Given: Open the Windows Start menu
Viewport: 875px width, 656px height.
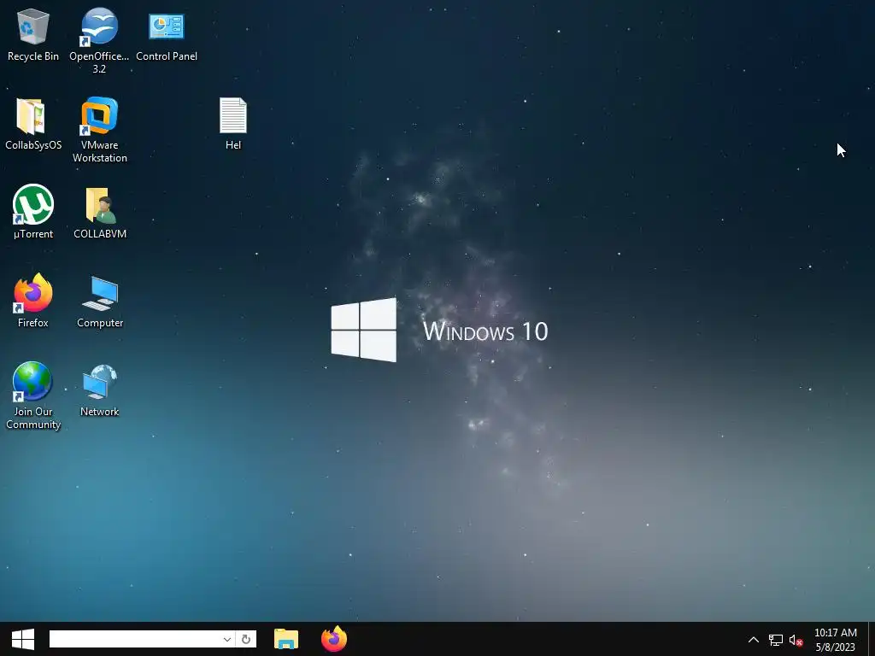Looking at the screenshot, I should [23, 639].
